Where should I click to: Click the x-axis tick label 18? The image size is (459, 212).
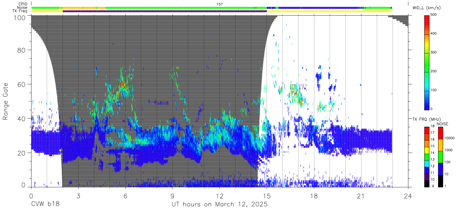[314, 196]
